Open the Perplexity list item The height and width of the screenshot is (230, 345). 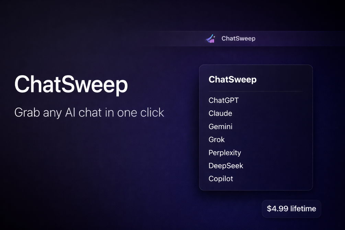click(225, 153)
